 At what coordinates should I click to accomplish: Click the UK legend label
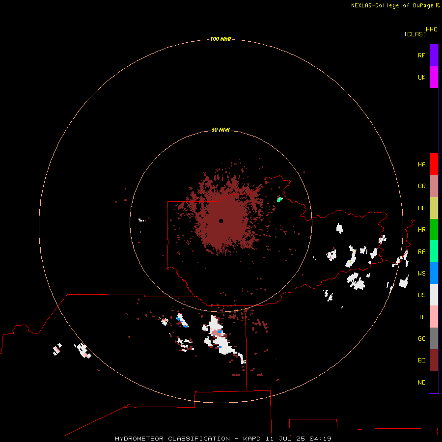tap(421, 77)
